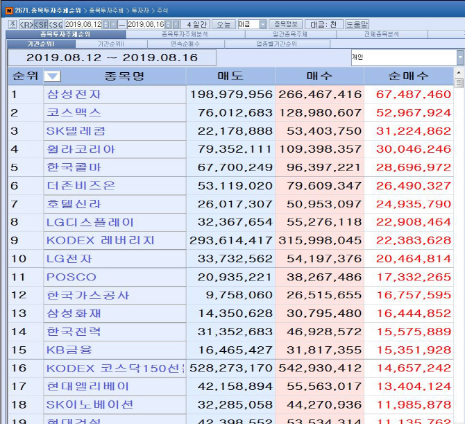The image size is (465, 424).
Task: Click buy value 128,980,607
Action: (320, 112)
